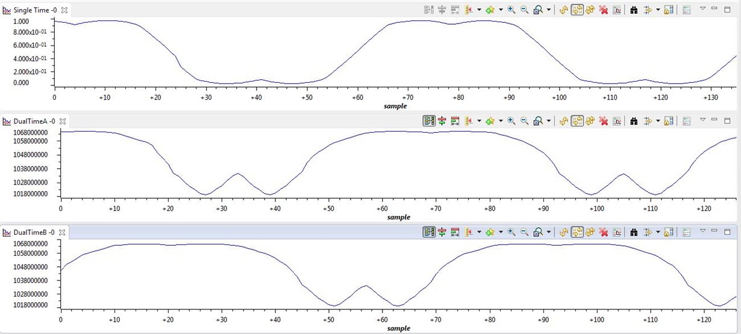Open graph properties icon in Single Time toolbar
This screenshot has width=741, height=334.
617,10
